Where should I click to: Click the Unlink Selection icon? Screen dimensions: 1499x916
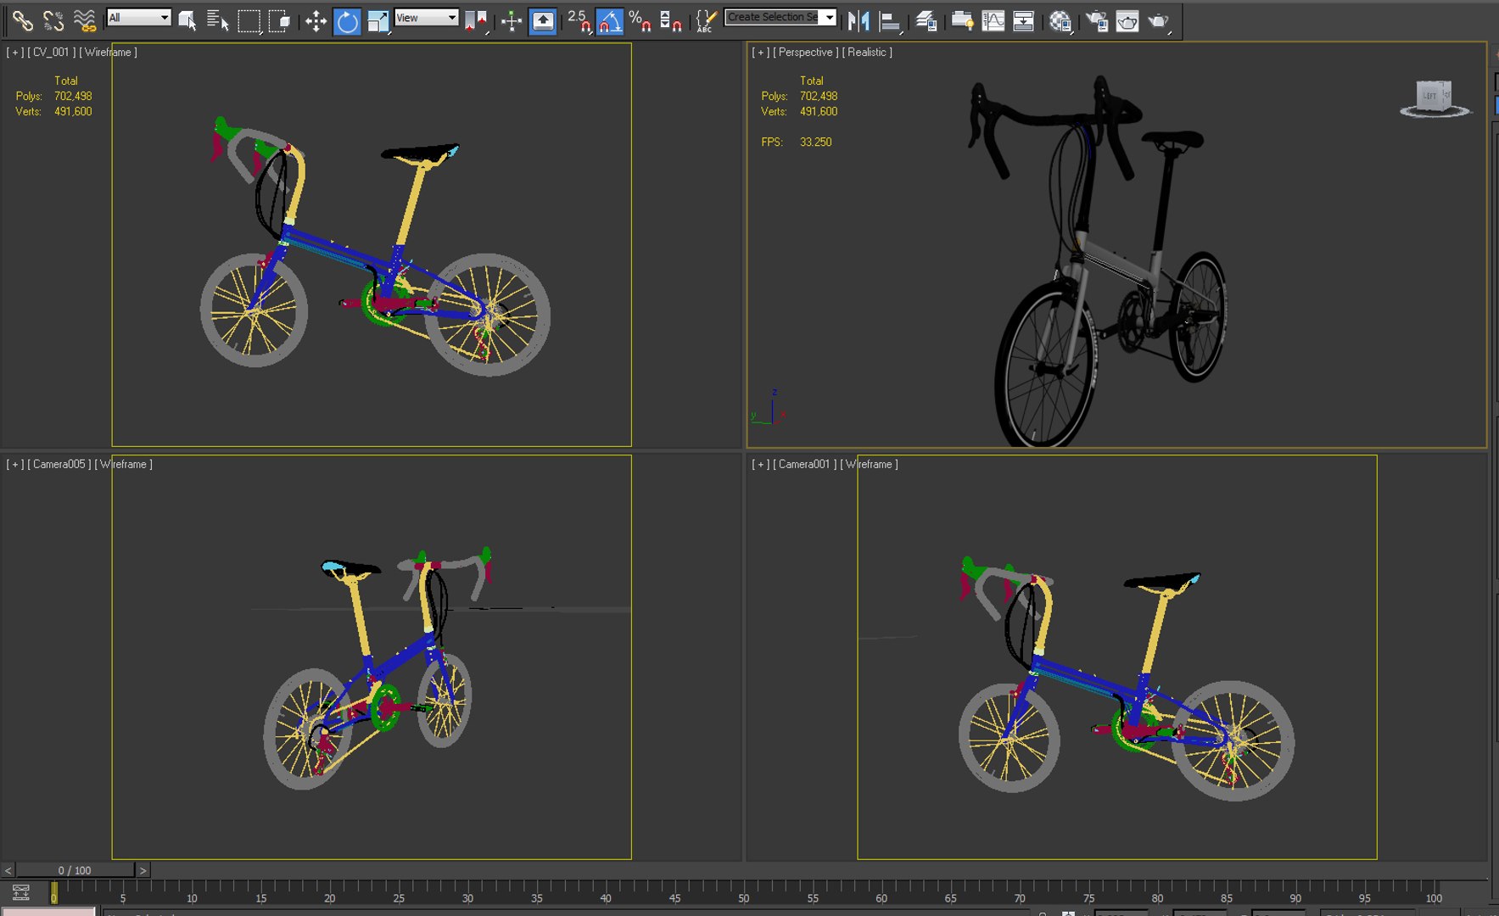(53, 20)
